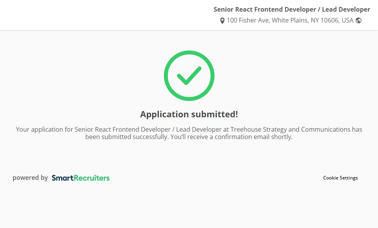The image size is (378, 228).
Task: Click the 'powered by' label
Action: point(30,178)
